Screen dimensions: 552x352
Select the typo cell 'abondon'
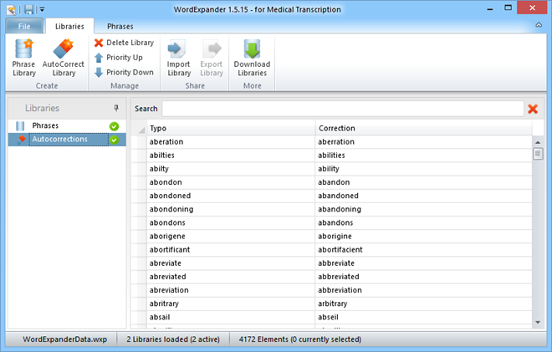(231, 182)
